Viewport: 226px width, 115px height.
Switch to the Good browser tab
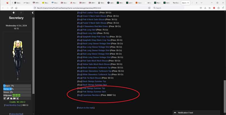64,3
